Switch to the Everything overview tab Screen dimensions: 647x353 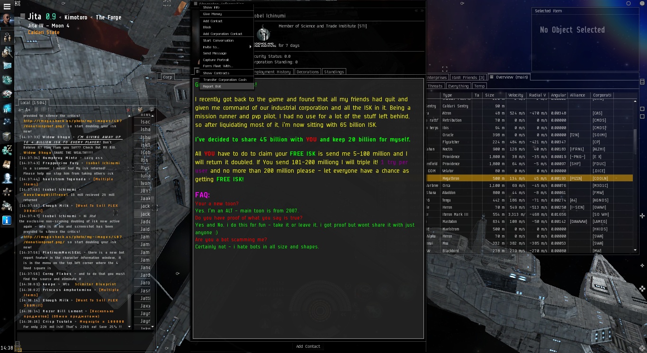point(458,86)
